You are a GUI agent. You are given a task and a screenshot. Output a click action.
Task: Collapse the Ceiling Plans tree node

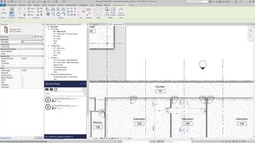[x=49, y=46]
